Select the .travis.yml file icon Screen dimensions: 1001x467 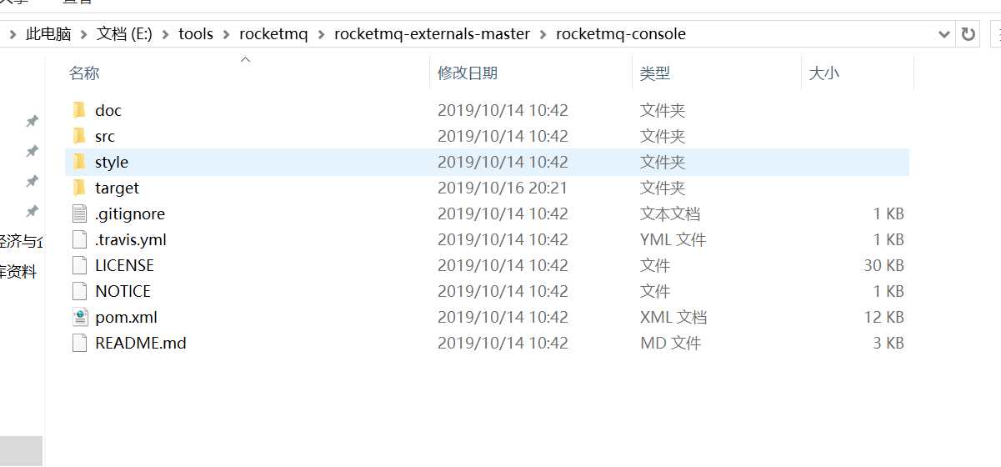(x=79, y=239)
